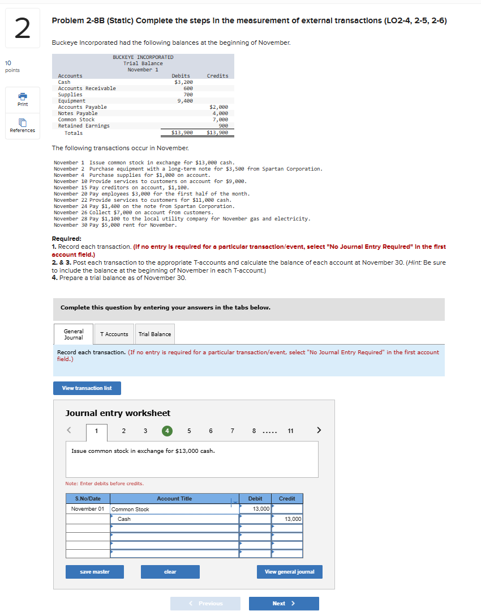Select journal entry tab 8
The image size is (481, 611).
pyautogui.click(x=254, y=431)
